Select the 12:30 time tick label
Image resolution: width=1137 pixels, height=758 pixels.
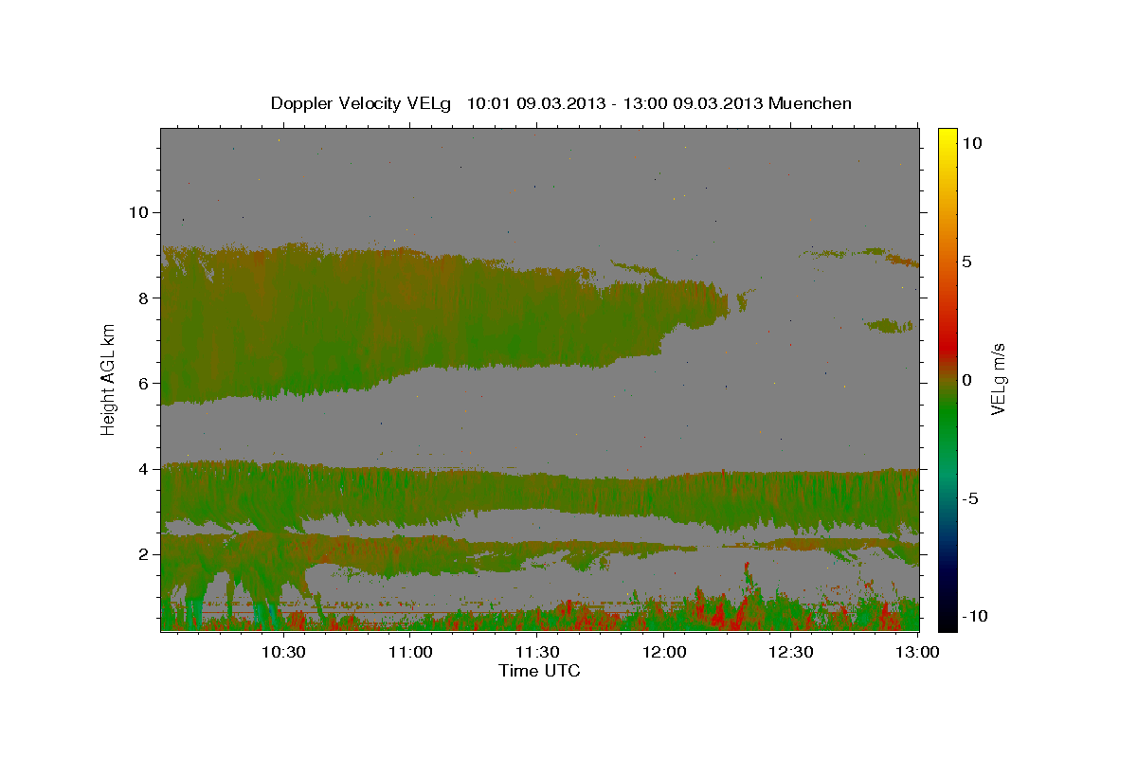coord(790,652)
